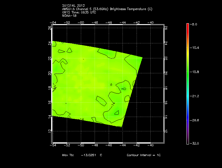Click the -21.2 color bar label
The width and height of the screenshot is (222, 168).
pyautogui.click(x=195, y=96)
